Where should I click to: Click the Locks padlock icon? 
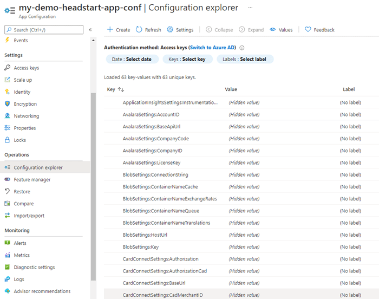7,140
